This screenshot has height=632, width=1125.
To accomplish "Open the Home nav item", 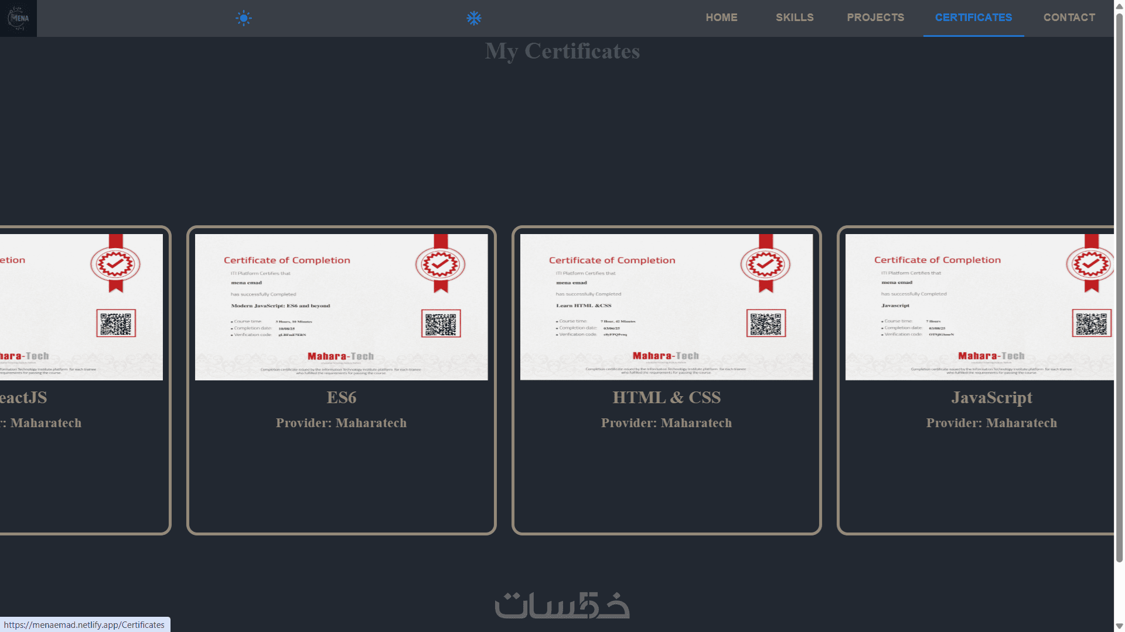I will point(721,18).
